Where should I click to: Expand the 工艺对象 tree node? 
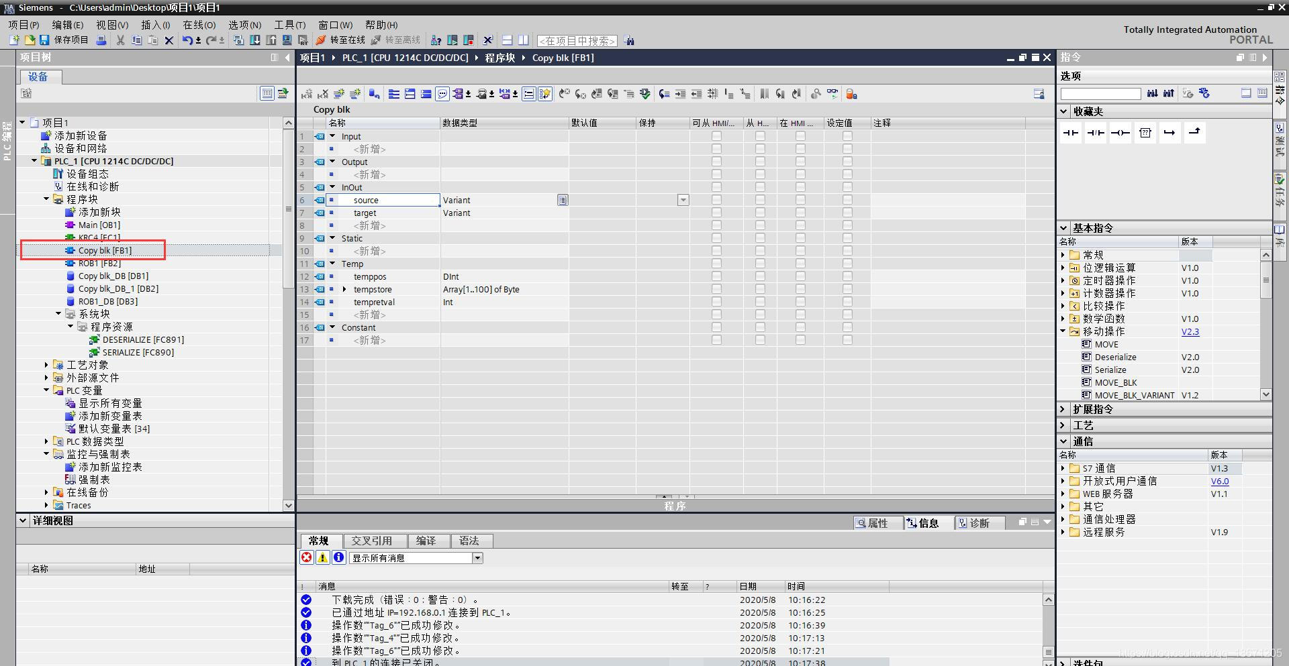46,365
